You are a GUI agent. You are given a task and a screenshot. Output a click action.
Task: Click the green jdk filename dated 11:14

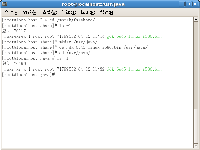click(x=134, y=36)
